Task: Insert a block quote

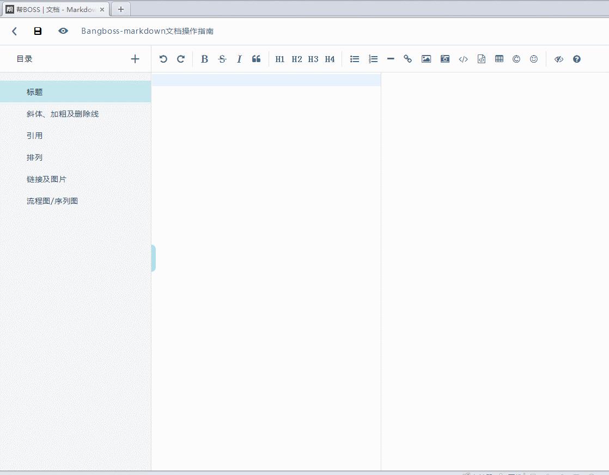Action: [256, 59]
